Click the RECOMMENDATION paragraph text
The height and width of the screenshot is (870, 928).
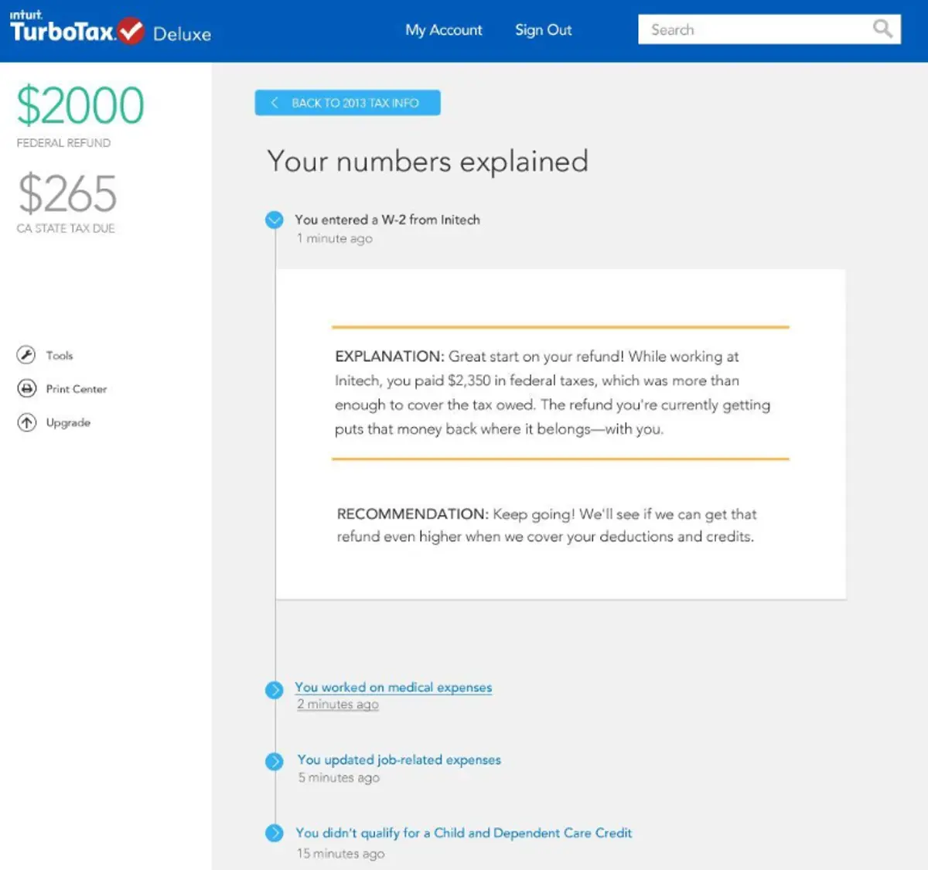tap(547, 525)
